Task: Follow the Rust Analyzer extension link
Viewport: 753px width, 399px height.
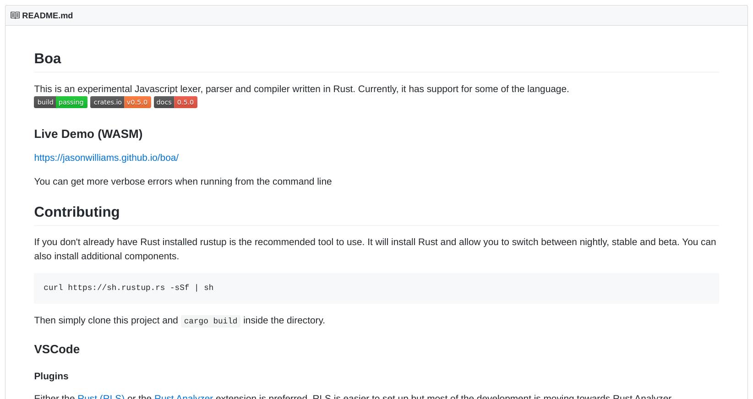Action: coord(183,396)
